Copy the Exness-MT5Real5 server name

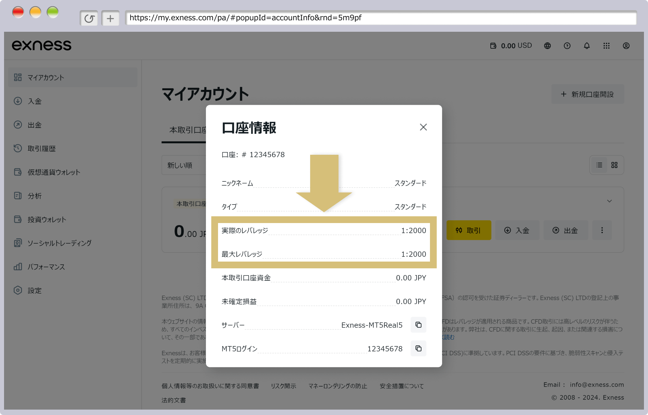tap(418, 325)
